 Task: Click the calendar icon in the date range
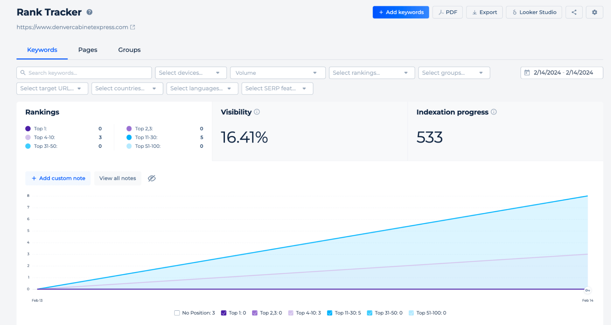527,73
